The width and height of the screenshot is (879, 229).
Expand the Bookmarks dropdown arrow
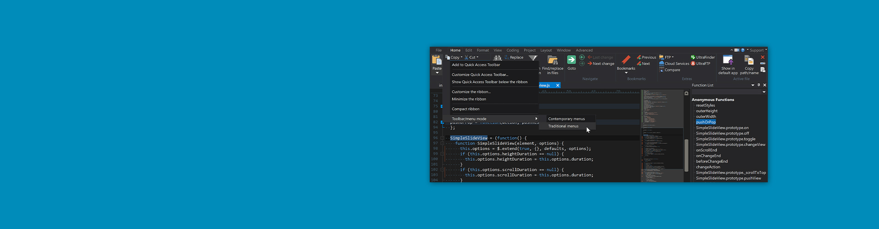pyautogui.click(x=626, y=73)
